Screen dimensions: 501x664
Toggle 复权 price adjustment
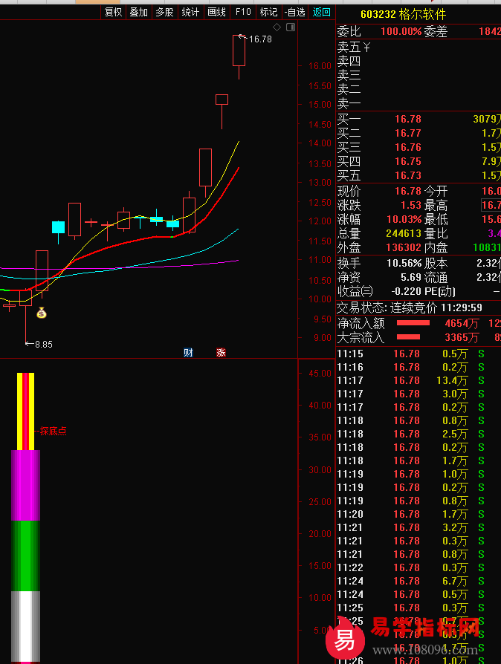[113, 12]
